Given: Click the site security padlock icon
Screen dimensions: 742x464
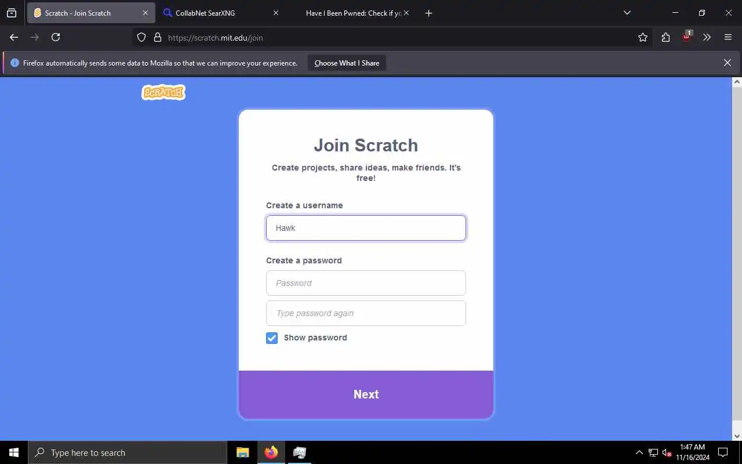Looking at the screenshot, I should click(157, 37).
